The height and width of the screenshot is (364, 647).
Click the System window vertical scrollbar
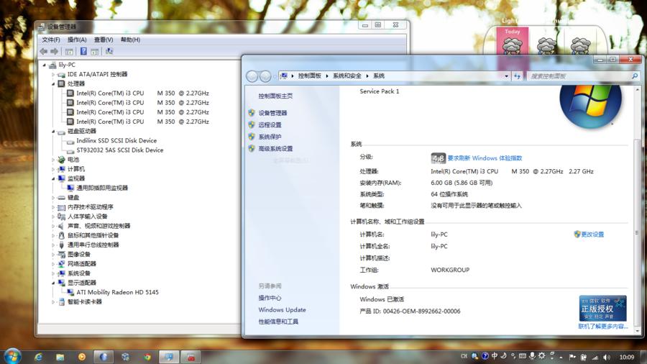click(638, 211)
